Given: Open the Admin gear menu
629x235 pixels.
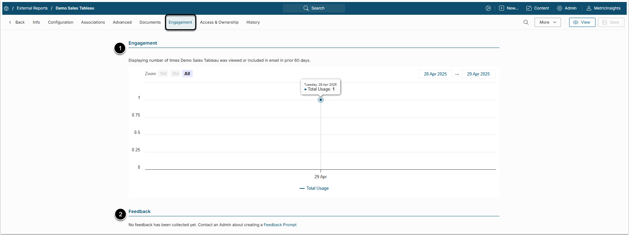Looking at the screenshot, I should click(x=567, y=8).
